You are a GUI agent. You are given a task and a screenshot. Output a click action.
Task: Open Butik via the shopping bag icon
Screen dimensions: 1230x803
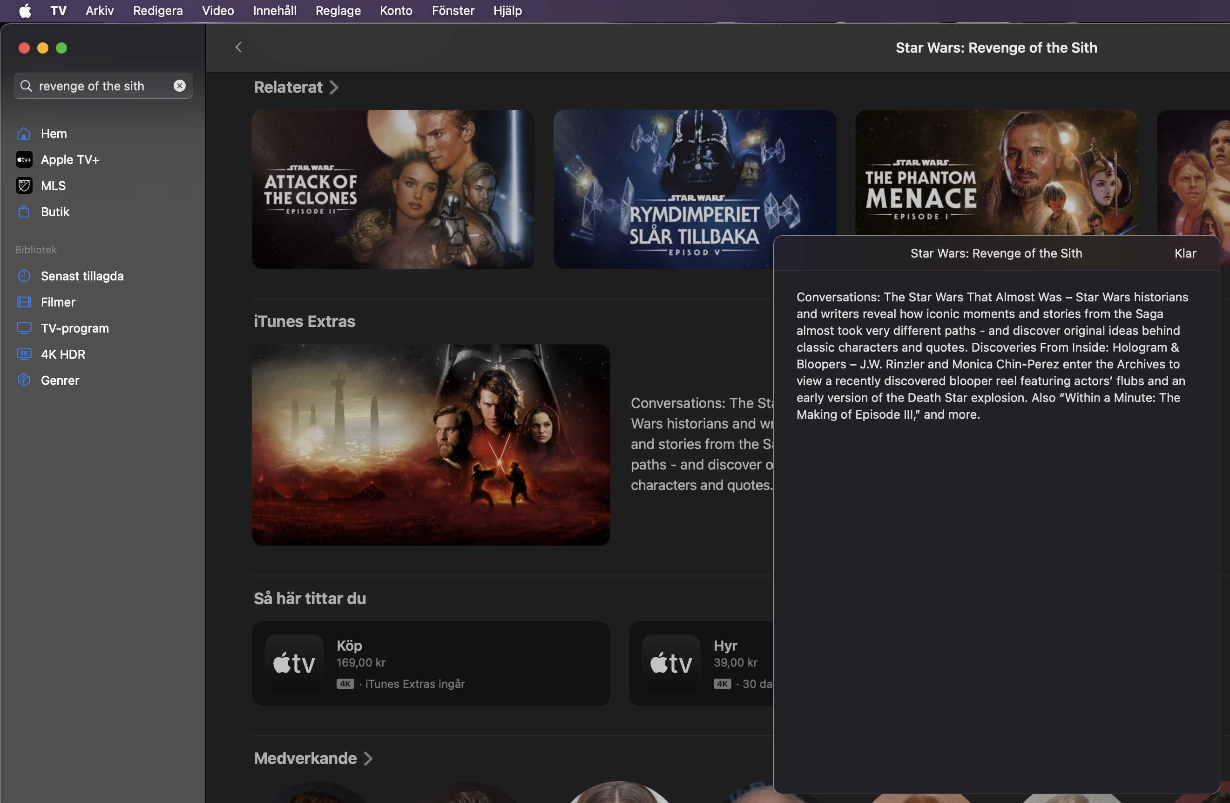(x=24, y=211)
